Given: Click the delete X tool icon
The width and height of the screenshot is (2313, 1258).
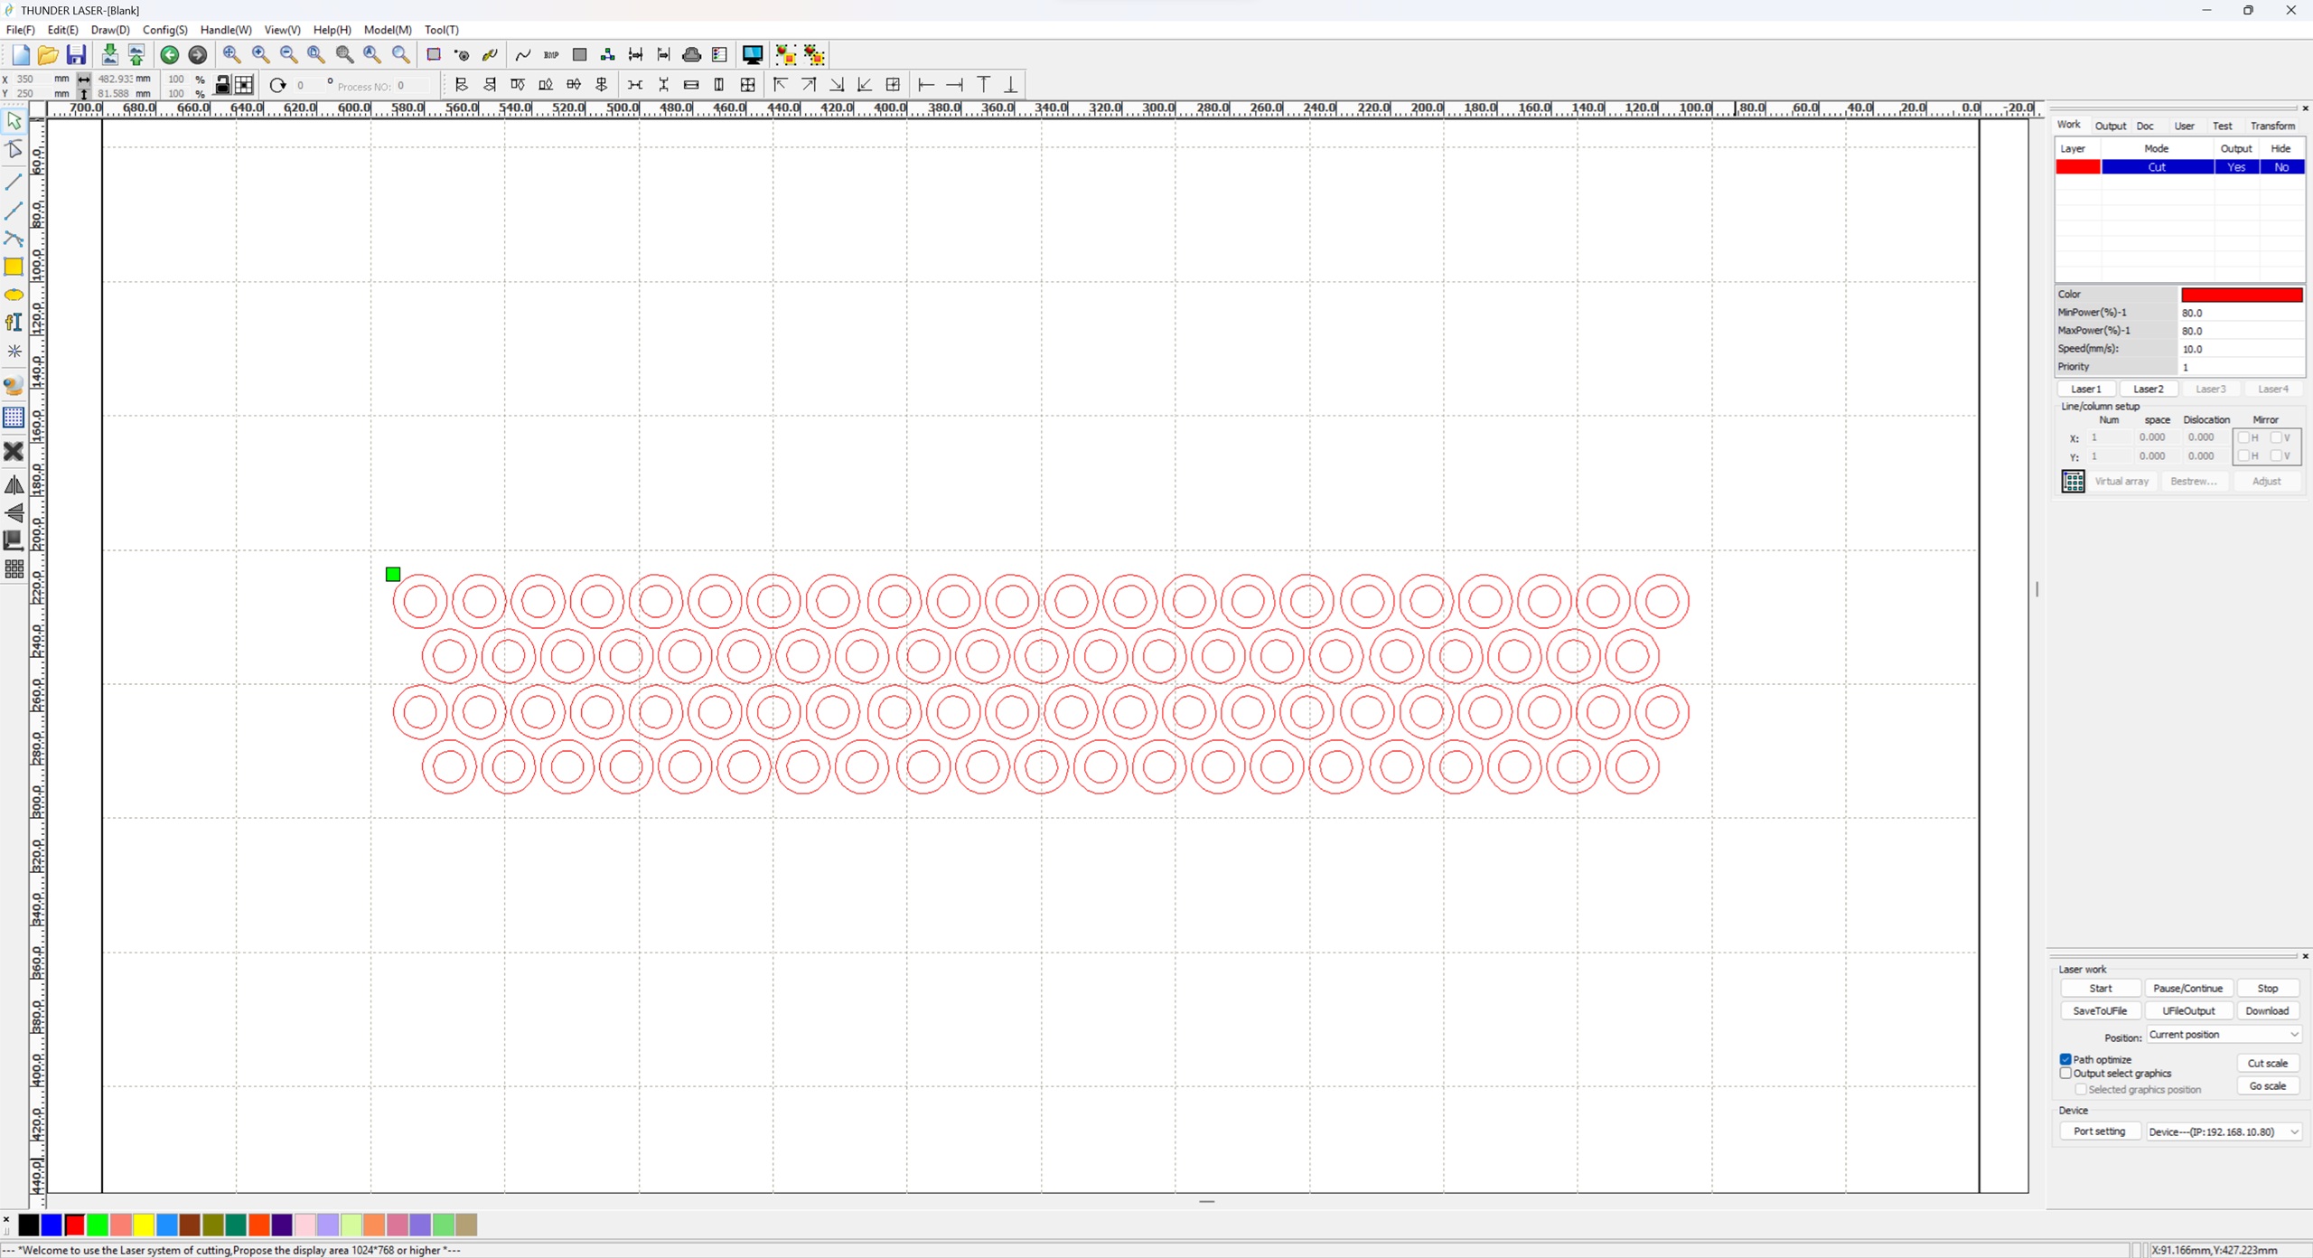Looking at the screenshot, I should [x=14, y=451].
